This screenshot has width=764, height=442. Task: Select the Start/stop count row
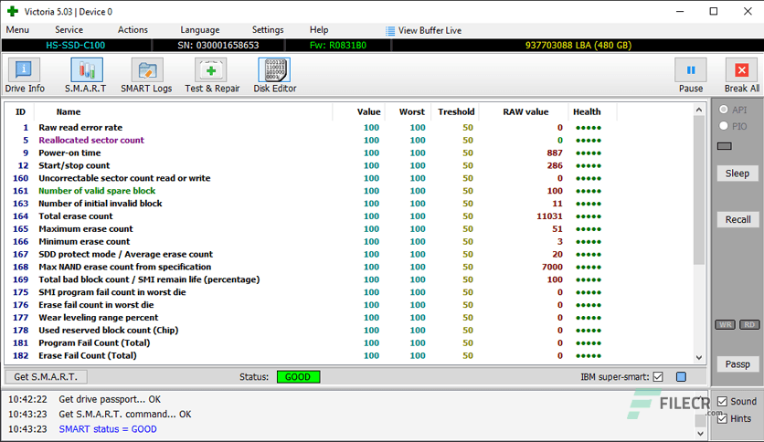[348, 165]
